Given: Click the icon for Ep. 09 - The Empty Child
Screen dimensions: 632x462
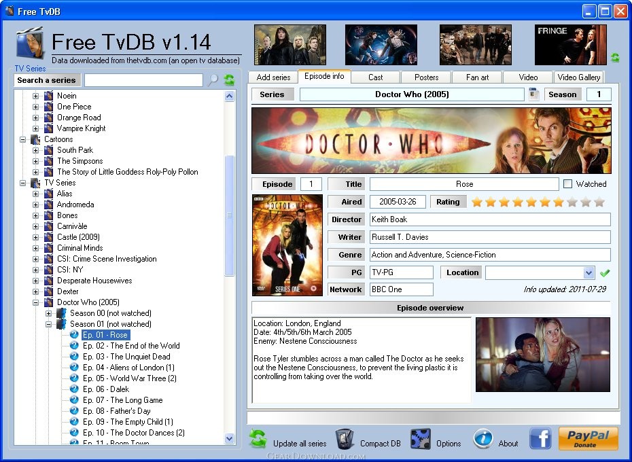Looking at the screenshot, I should click(x=74, y=422).
